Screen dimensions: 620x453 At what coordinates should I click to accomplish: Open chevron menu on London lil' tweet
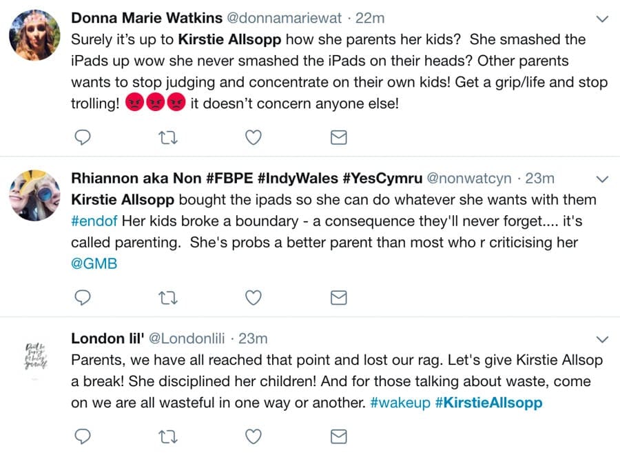(601, 339)
